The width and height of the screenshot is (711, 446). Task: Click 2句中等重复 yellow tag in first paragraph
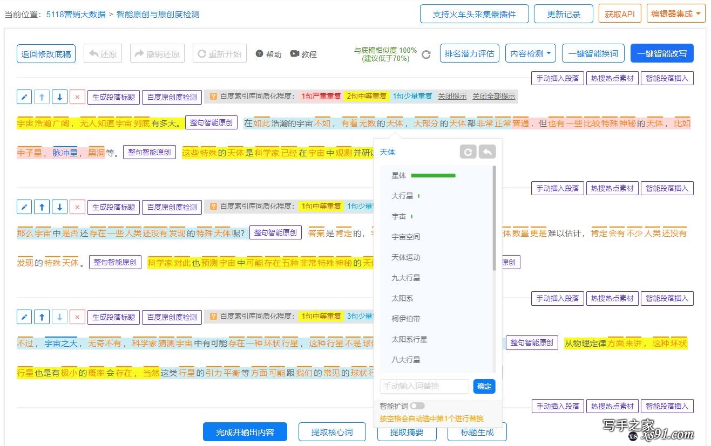(x=366, y=97)
